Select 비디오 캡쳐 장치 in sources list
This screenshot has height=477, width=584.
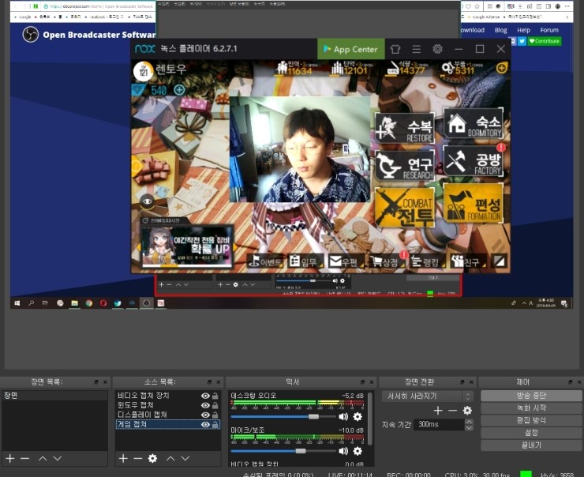click(x=144, y=396)
